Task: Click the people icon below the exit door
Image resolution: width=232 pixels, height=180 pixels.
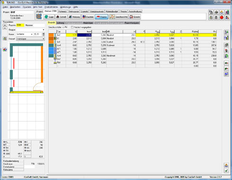Action: (227, 17)
